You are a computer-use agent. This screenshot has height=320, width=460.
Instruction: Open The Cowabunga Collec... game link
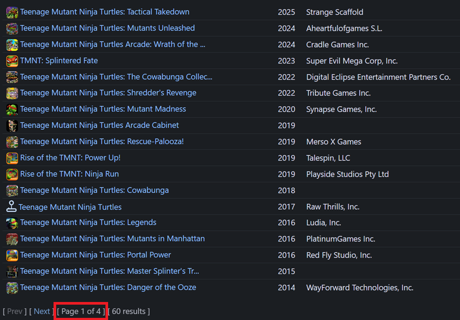(x=116, y=77)
